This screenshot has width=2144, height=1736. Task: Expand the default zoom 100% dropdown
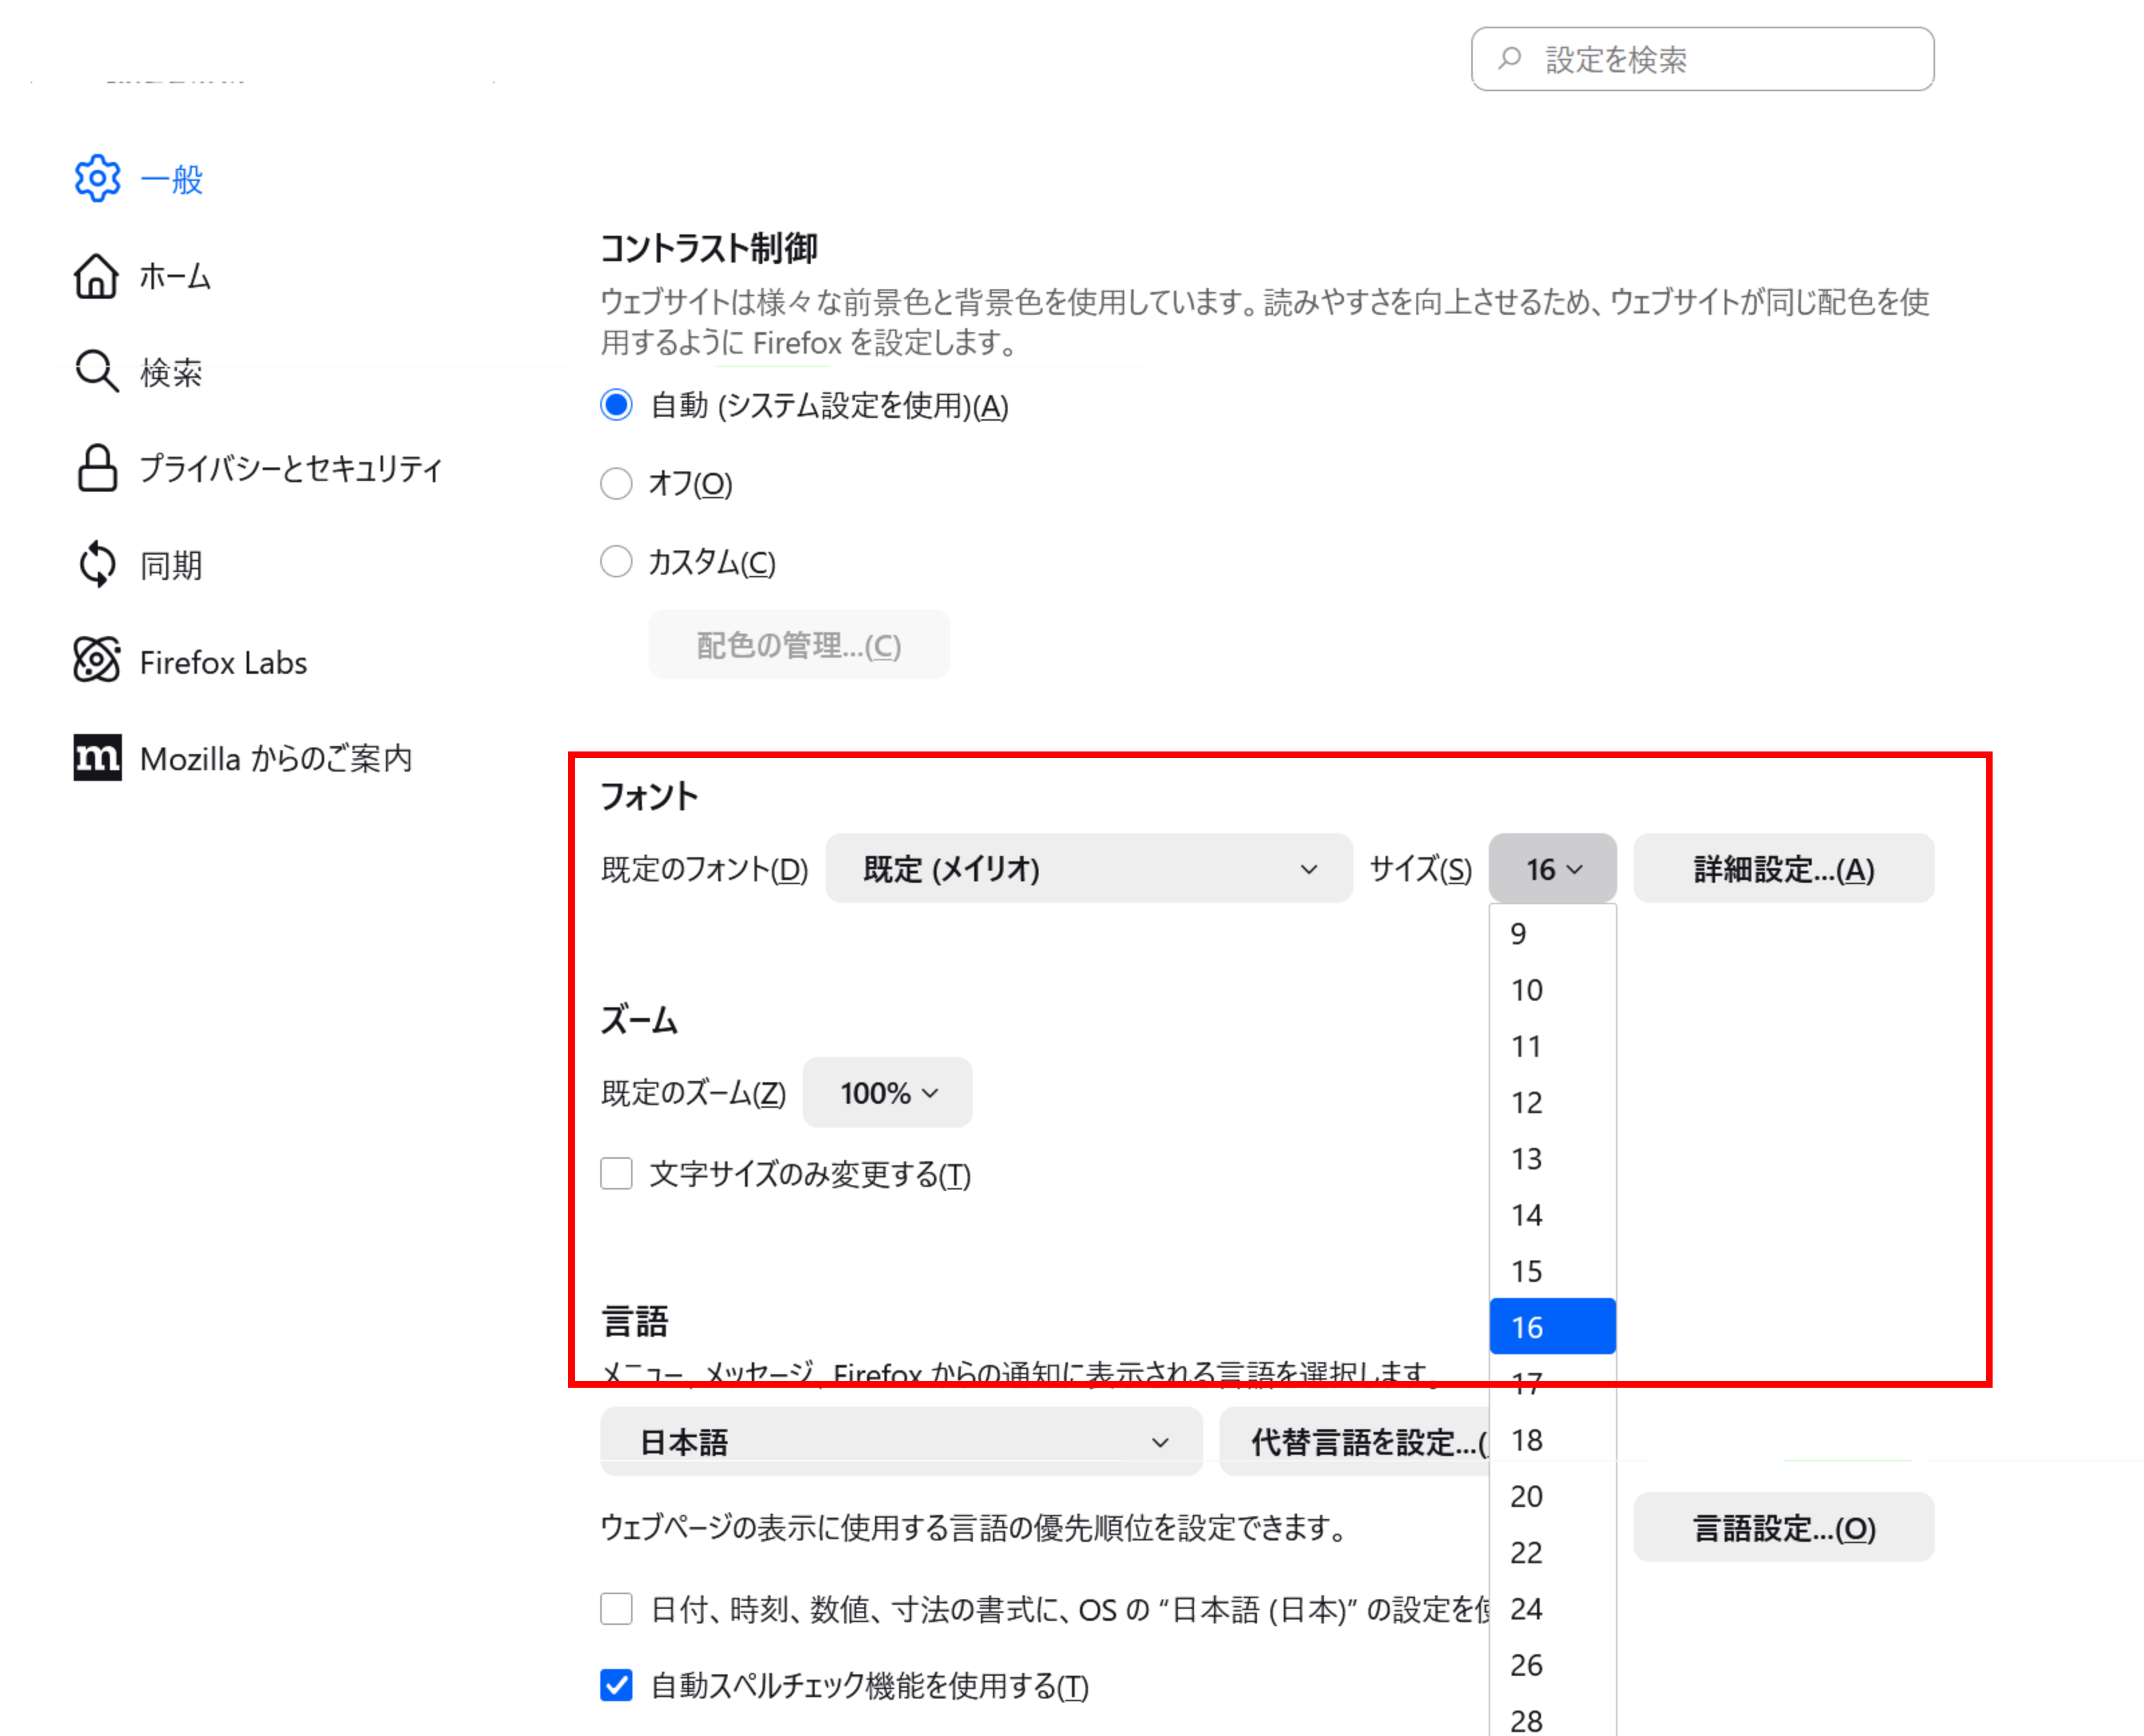coord(886,1093)
